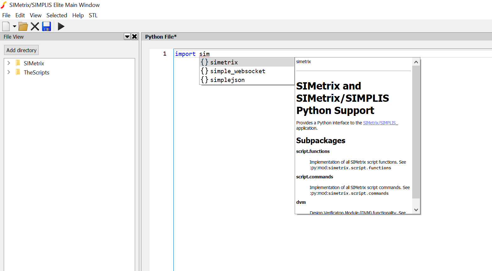Create a new file
The width and height of the screenshot is (492, 271).
point(5,26)
